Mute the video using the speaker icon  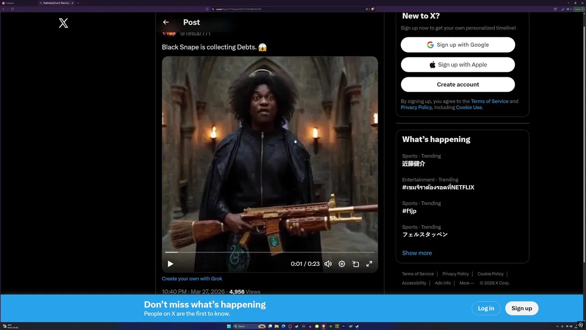[328, 264]
